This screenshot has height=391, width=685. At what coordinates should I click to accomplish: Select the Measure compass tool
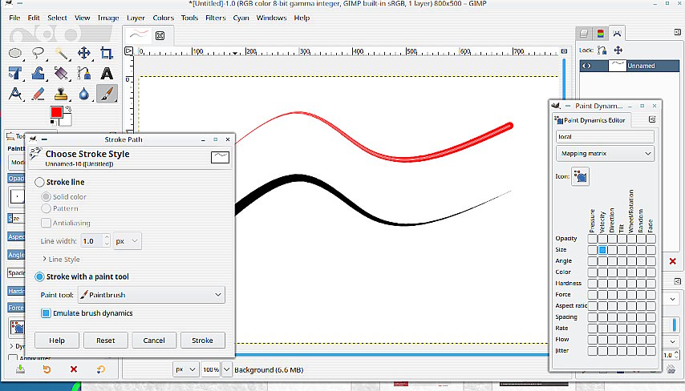[x=15, y=94]
